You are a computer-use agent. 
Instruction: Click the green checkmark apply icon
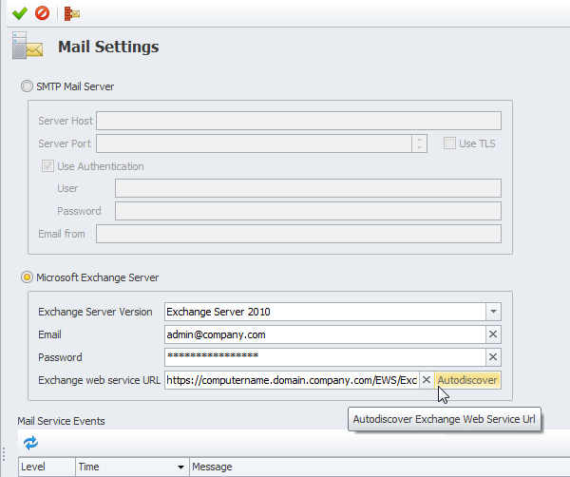(19, 13)
